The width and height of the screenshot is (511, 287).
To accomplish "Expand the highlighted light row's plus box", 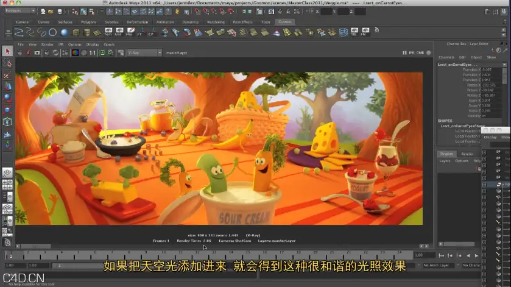I will [484, 184].
